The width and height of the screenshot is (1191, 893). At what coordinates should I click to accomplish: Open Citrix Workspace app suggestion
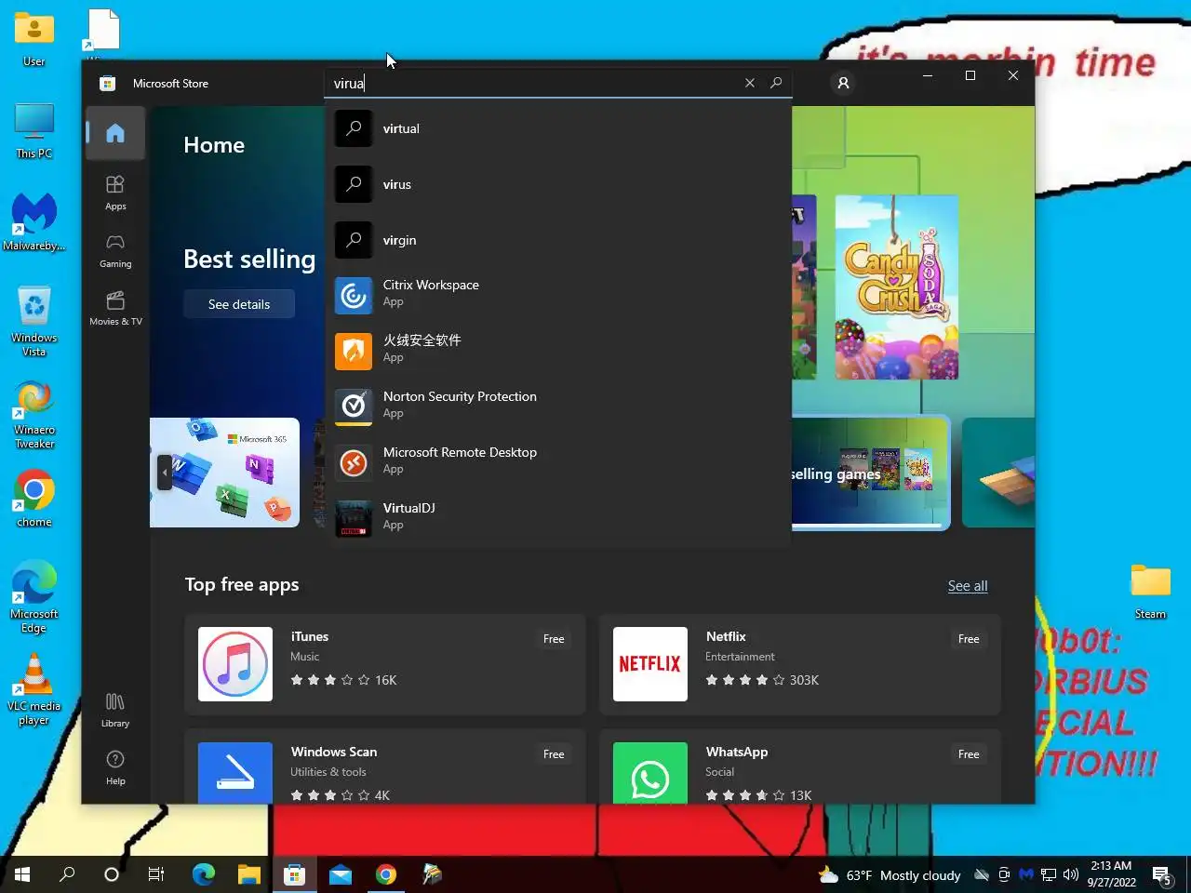coord(558,296)
